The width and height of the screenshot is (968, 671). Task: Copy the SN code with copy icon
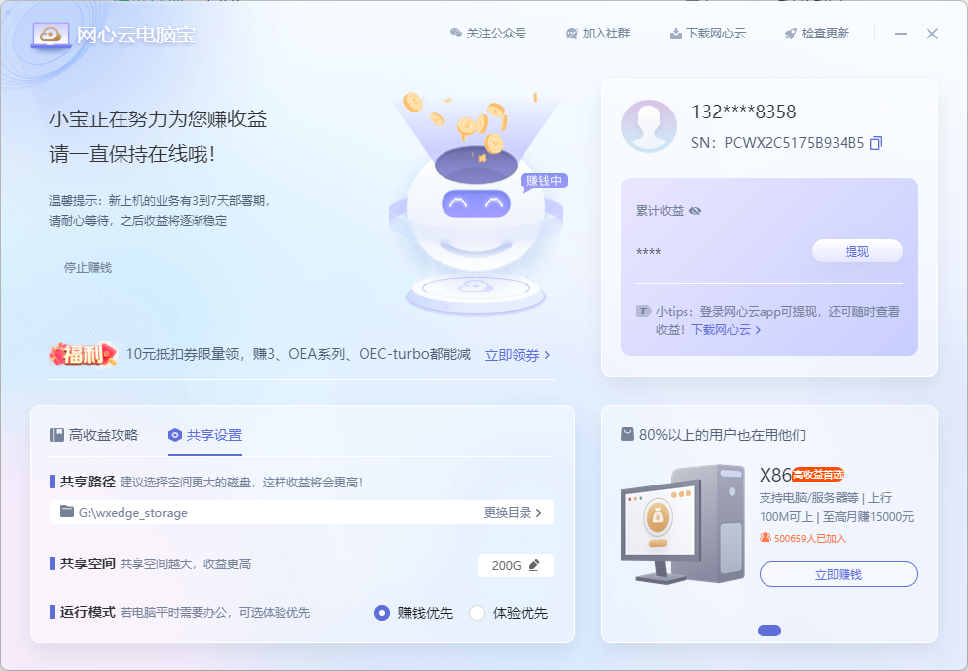tap(875, 143)
